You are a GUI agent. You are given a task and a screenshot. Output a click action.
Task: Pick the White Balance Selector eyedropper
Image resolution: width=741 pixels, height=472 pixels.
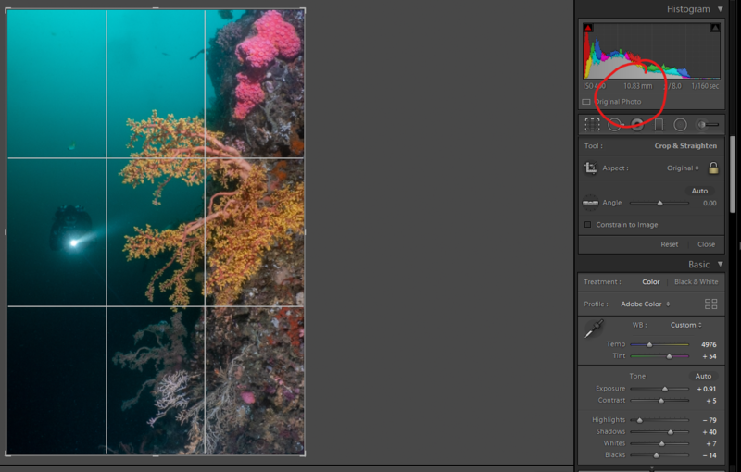593,328
